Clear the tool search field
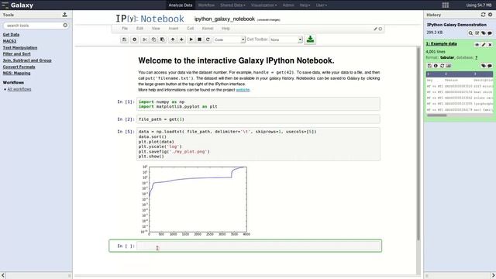The width and height of the screenshot is (496, 279). 65,26
